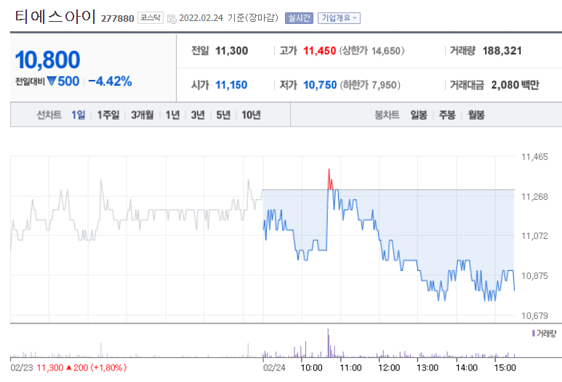Click the 15:00 time axis label
The image size is (562, 382).
(x=505, y=367)
